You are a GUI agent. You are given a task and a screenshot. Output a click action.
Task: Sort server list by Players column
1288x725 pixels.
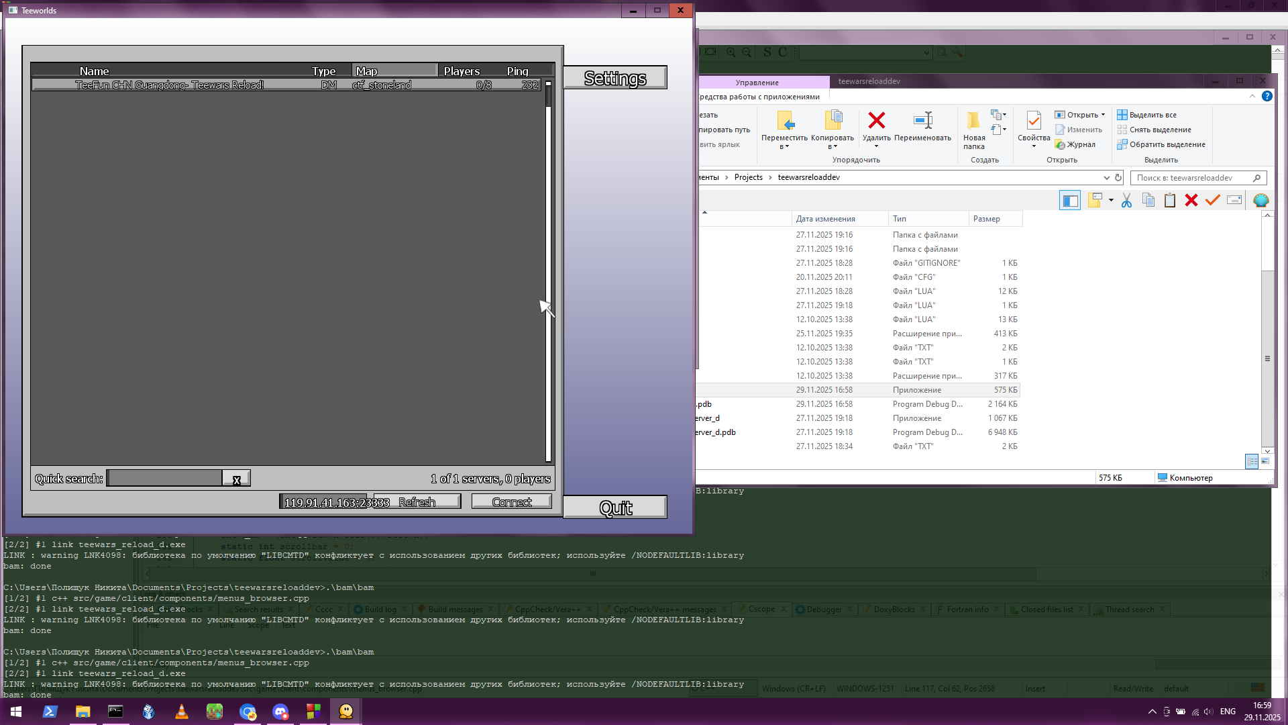tap(462, 71)
